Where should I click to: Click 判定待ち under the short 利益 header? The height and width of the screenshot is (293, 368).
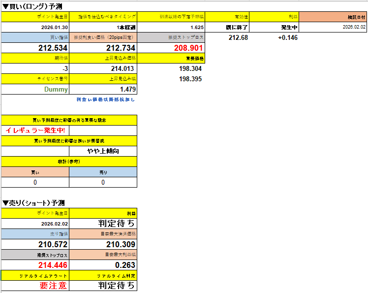click(x=103, y=224)
